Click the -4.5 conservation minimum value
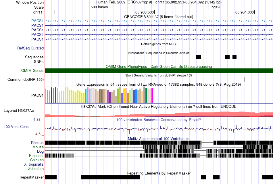 pos(37,134)
